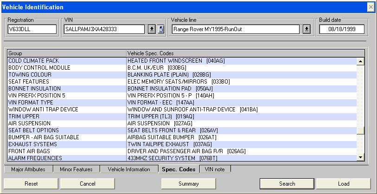Click the VIN refresh arrow icon

pos(161,29)
